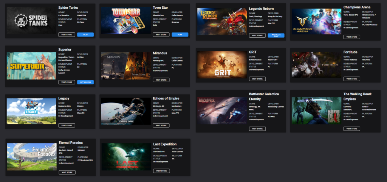Click the Last Expedition title
Viewport: 387px width, 182px height.
[165, 144]
